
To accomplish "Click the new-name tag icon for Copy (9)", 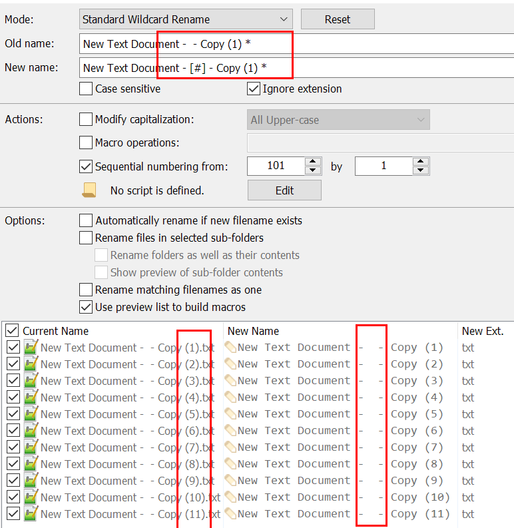I will [x=231, y=480].
